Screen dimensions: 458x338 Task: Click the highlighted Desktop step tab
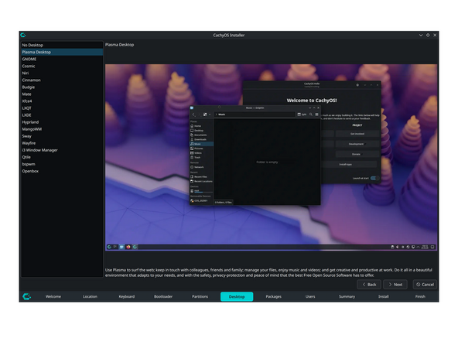click(x=237, y=296)
